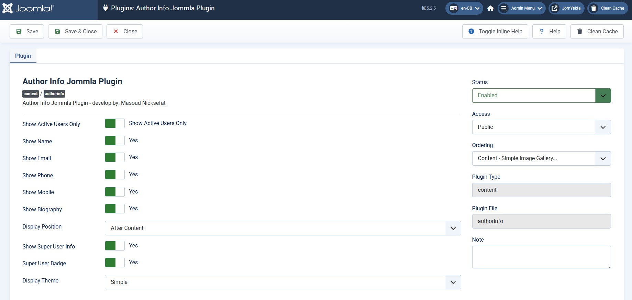Click the home dashboard icon
632x300 pixels.
(x=490, y=8)
